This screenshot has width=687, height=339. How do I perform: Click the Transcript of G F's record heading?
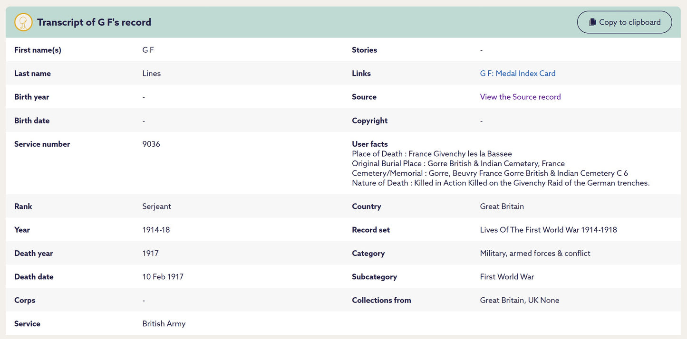[x=94, y=22]
